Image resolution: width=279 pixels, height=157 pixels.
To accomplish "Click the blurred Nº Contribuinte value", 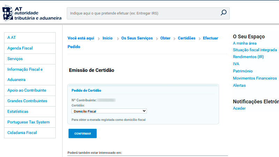I will click(106, 100).
